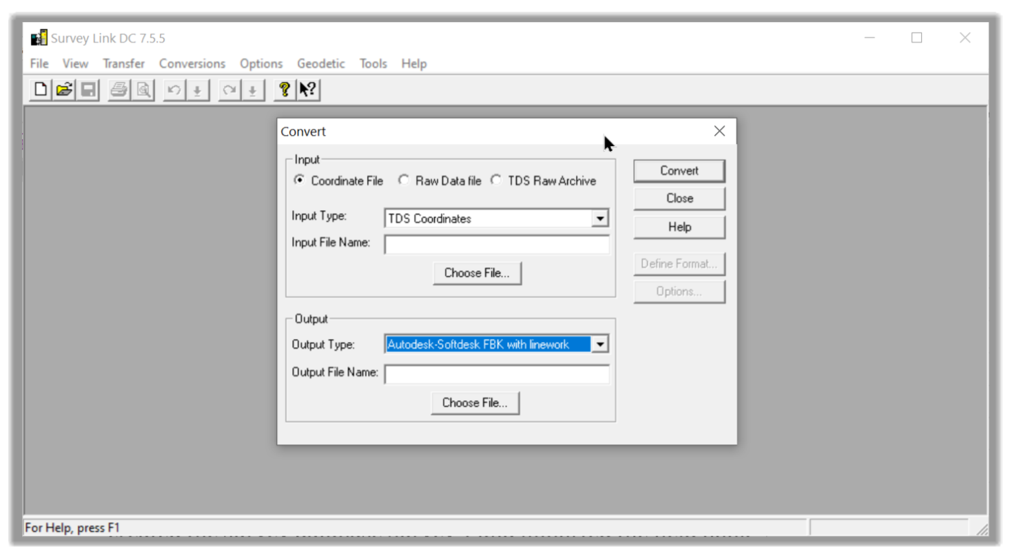Click the down arrow beside Undo
Image resolution: width=1012 pixels, height=560 pixels.
tap(198, 90)
